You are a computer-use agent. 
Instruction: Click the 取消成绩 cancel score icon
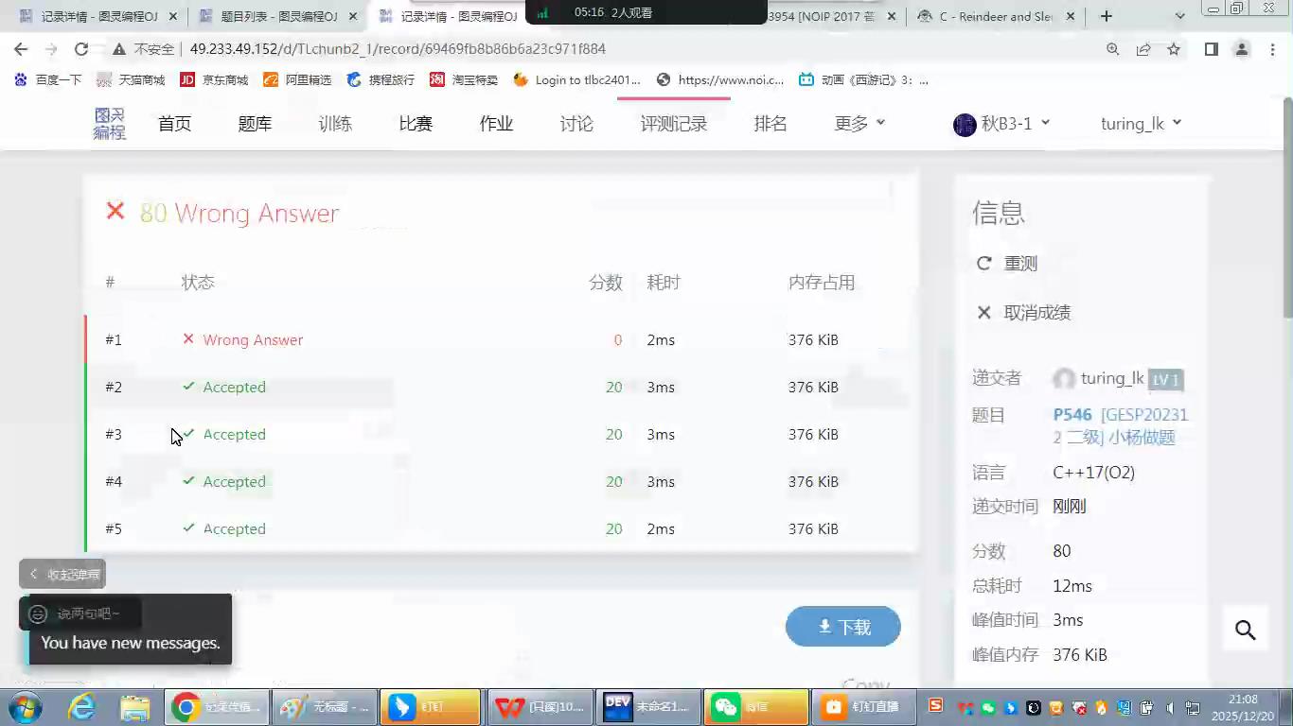[x=984, y=313]
